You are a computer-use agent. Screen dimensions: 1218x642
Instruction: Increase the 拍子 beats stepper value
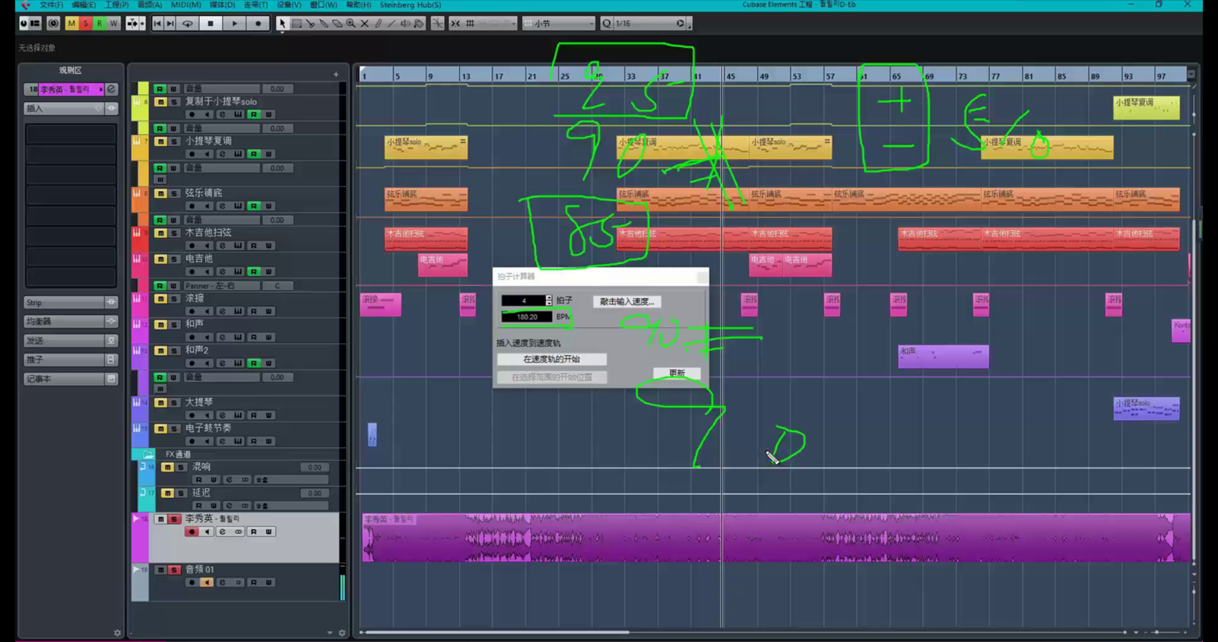(x=549, y=298)
